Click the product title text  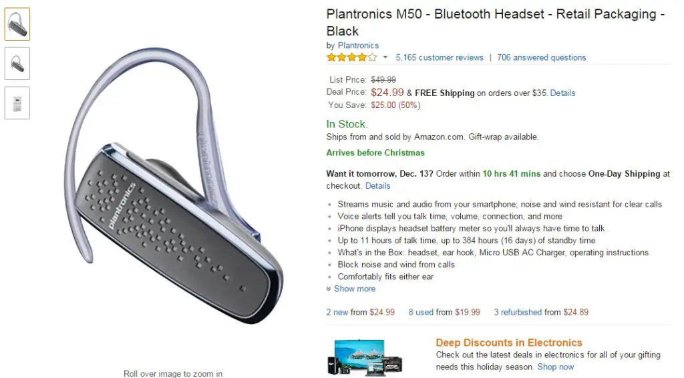(496, 23)
